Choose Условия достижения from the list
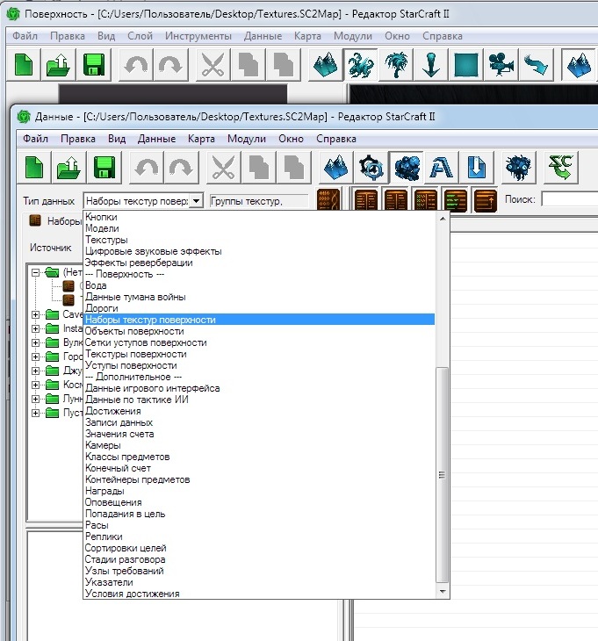Image resolution: width=598 pixels, height=641 pixels. pos(259,594)
